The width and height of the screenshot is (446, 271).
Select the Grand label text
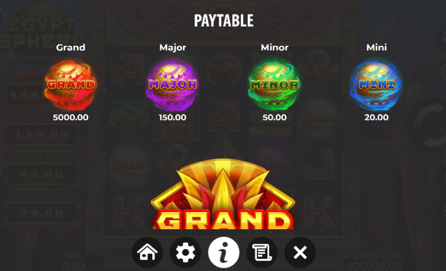[x=70, y=47]
